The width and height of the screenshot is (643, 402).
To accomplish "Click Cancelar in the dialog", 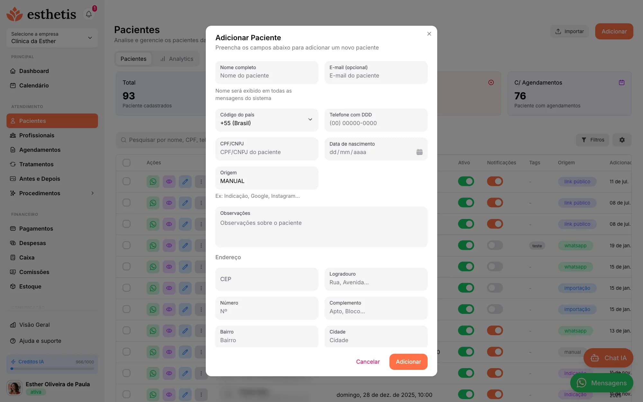I will pos(368,362).
